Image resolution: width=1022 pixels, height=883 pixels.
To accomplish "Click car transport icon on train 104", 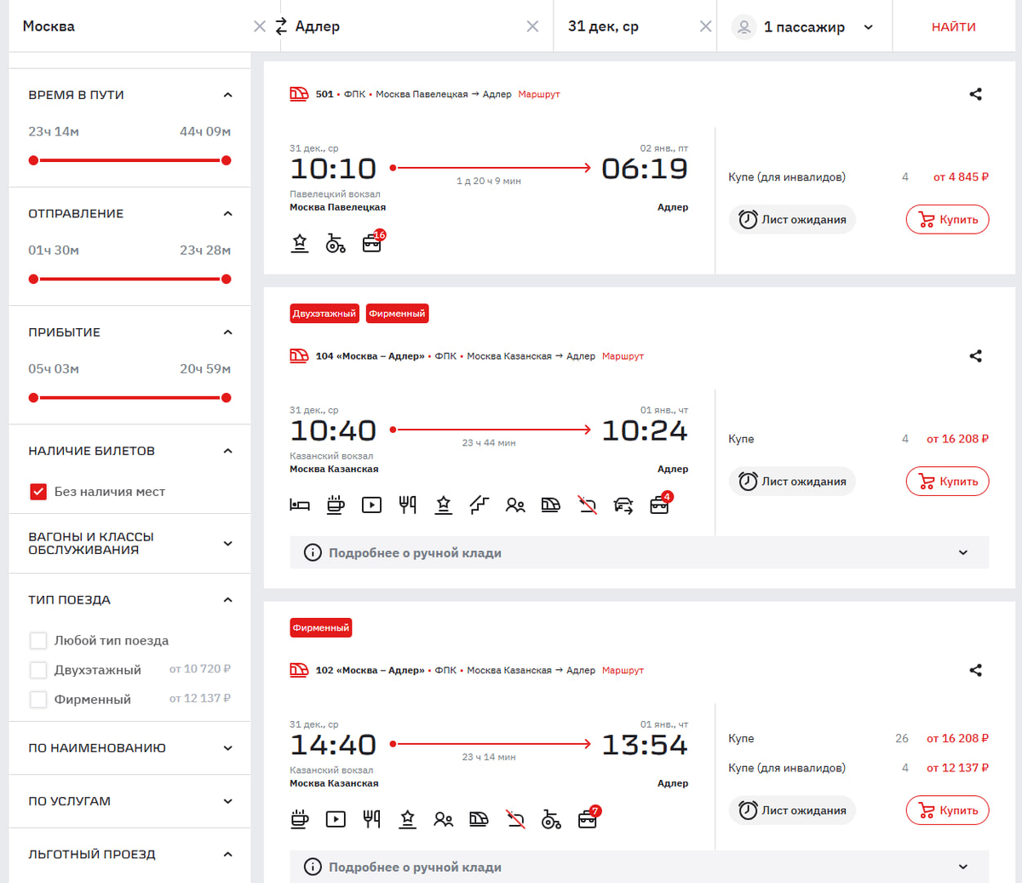I will 623,505.
